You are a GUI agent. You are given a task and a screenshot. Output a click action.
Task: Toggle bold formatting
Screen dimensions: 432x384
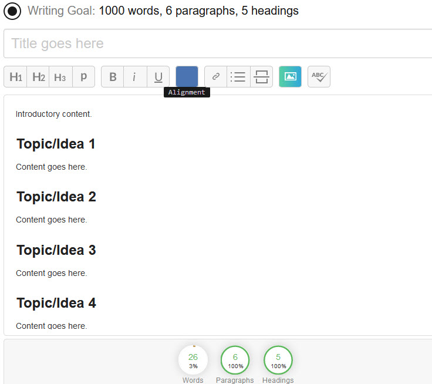113,77
